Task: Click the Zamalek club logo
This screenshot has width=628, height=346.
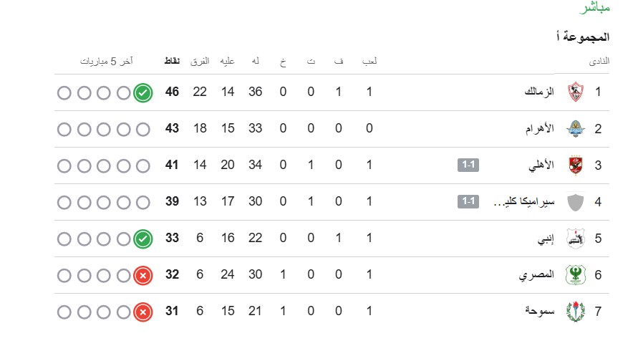Action: pyautogui.click(x=575, y=92)
